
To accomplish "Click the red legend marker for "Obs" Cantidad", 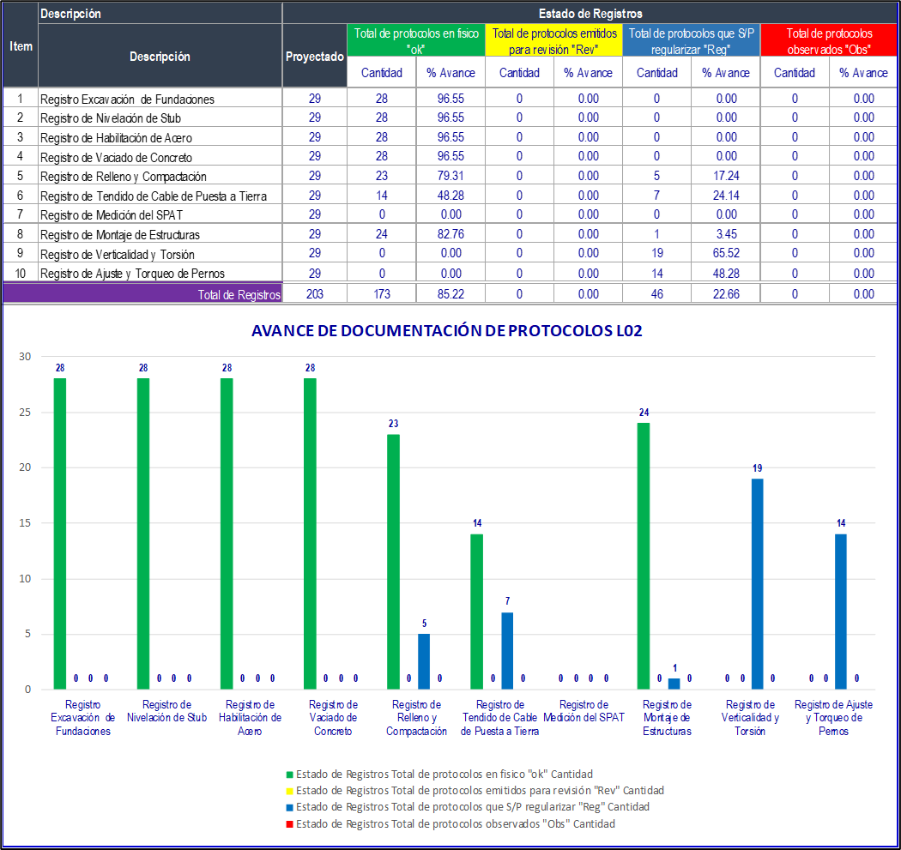I will coord(289,824).
